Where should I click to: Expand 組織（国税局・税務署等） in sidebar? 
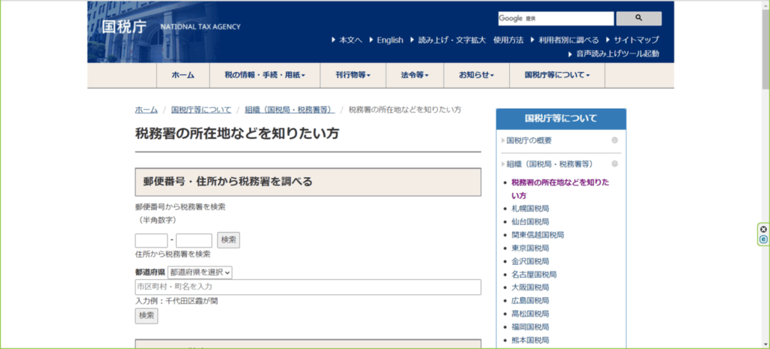[x=550, y=164]
